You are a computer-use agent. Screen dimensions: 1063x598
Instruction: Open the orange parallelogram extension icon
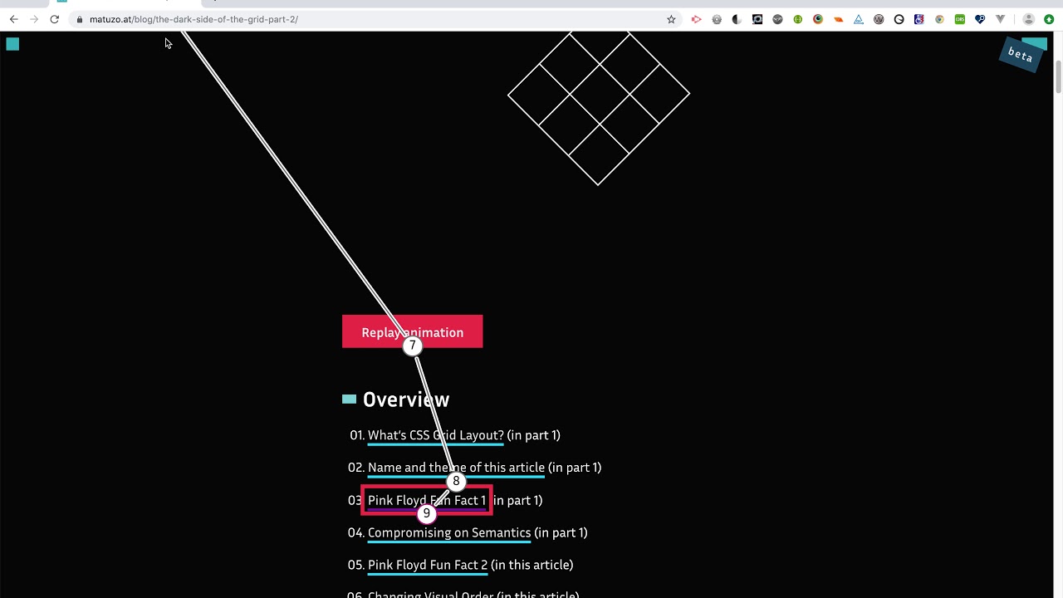click(839, 19)
